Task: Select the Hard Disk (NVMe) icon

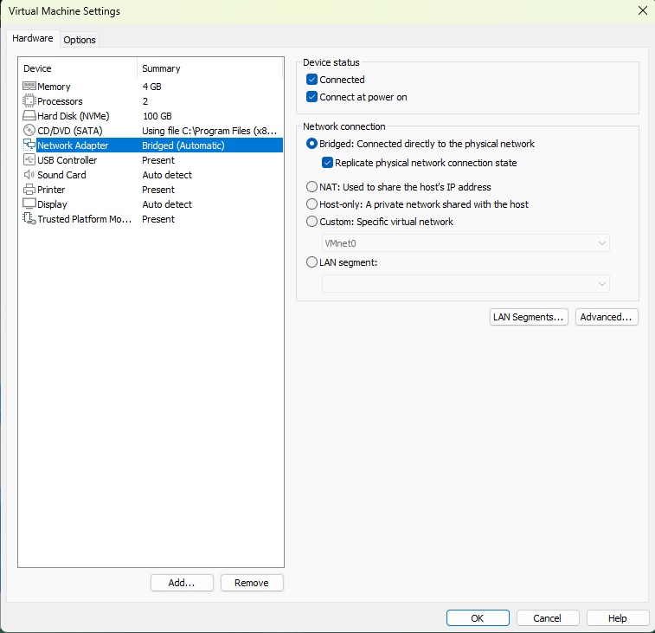Action: [29, 116]
